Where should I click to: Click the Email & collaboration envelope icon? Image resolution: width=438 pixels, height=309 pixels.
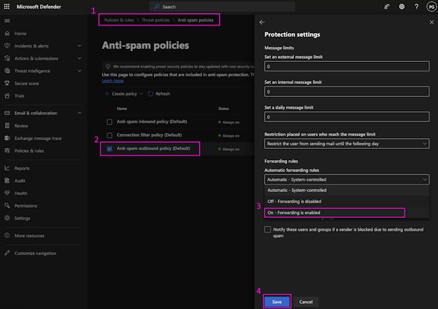(8, 113)
